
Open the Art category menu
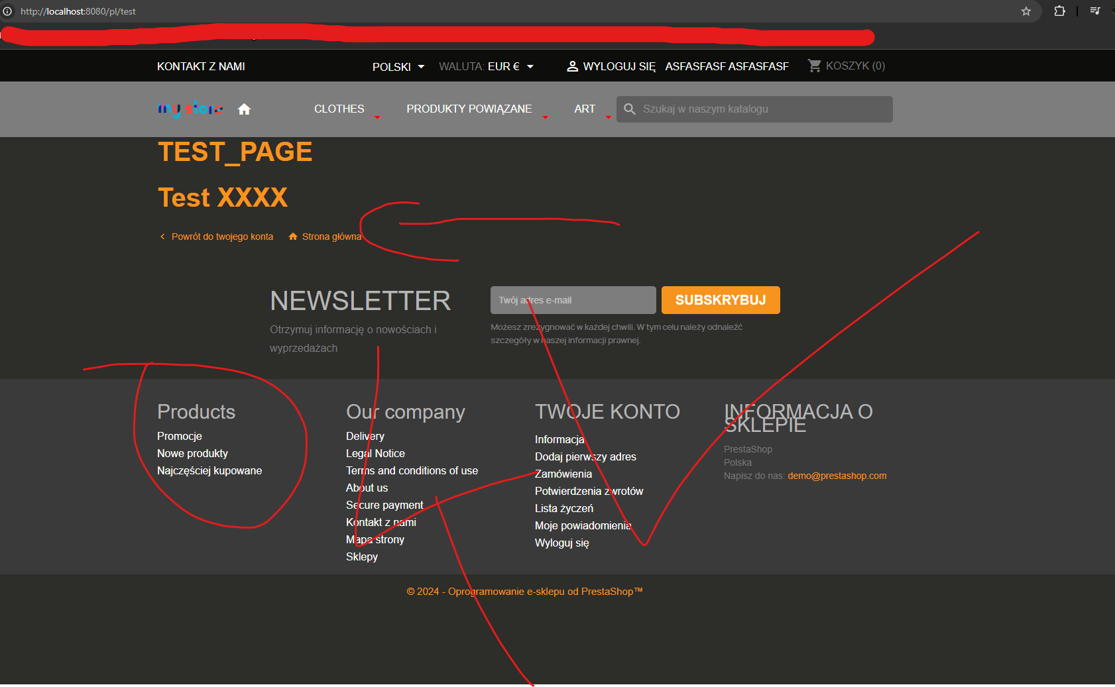tap(585, 109)
